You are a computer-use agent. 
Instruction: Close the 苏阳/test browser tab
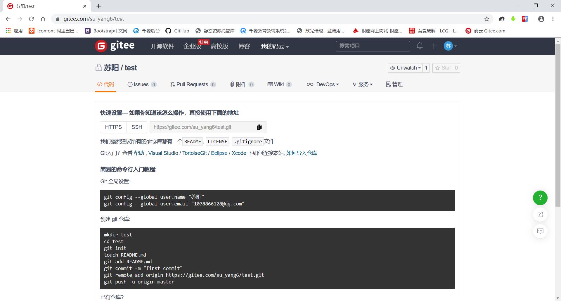(x=85, y=6)
